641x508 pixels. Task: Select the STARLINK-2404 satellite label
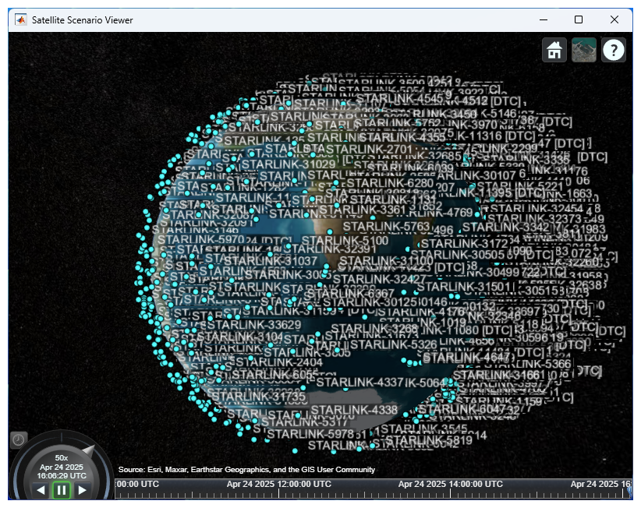(x=279, y=362)
